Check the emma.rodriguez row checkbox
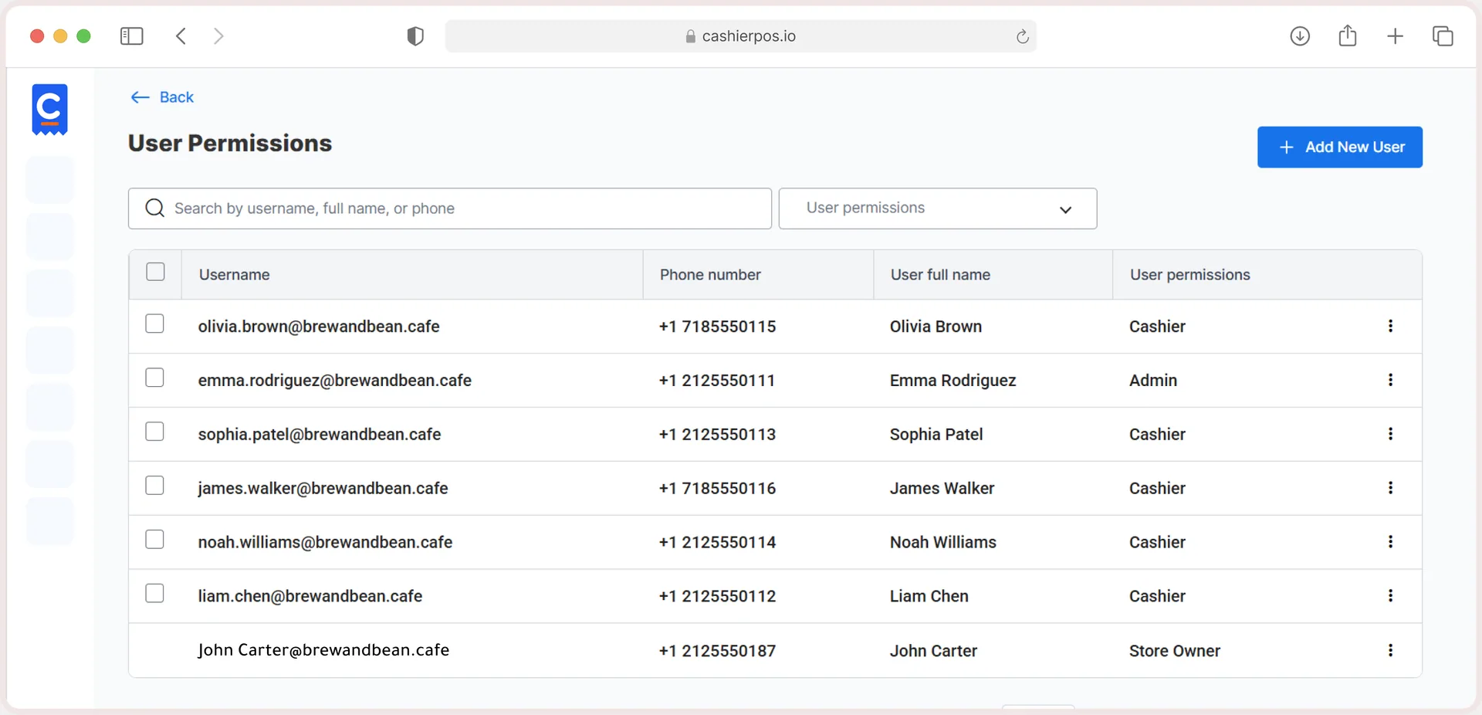 [154, 378]
